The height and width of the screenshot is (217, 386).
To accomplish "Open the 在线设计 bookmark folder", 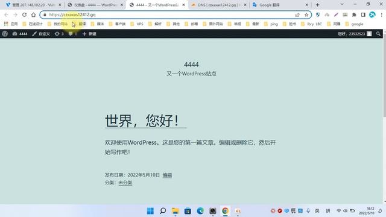I will tap(33, 24).
